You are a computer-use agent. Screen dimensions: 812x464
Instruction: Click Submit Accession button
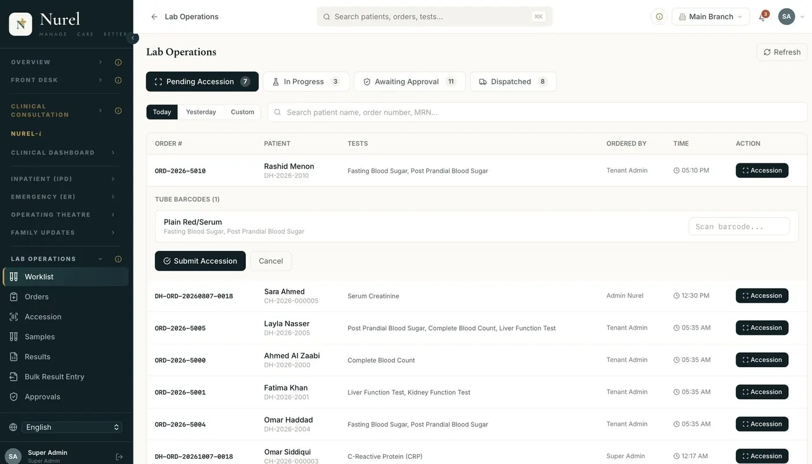[x=200, y=261]
